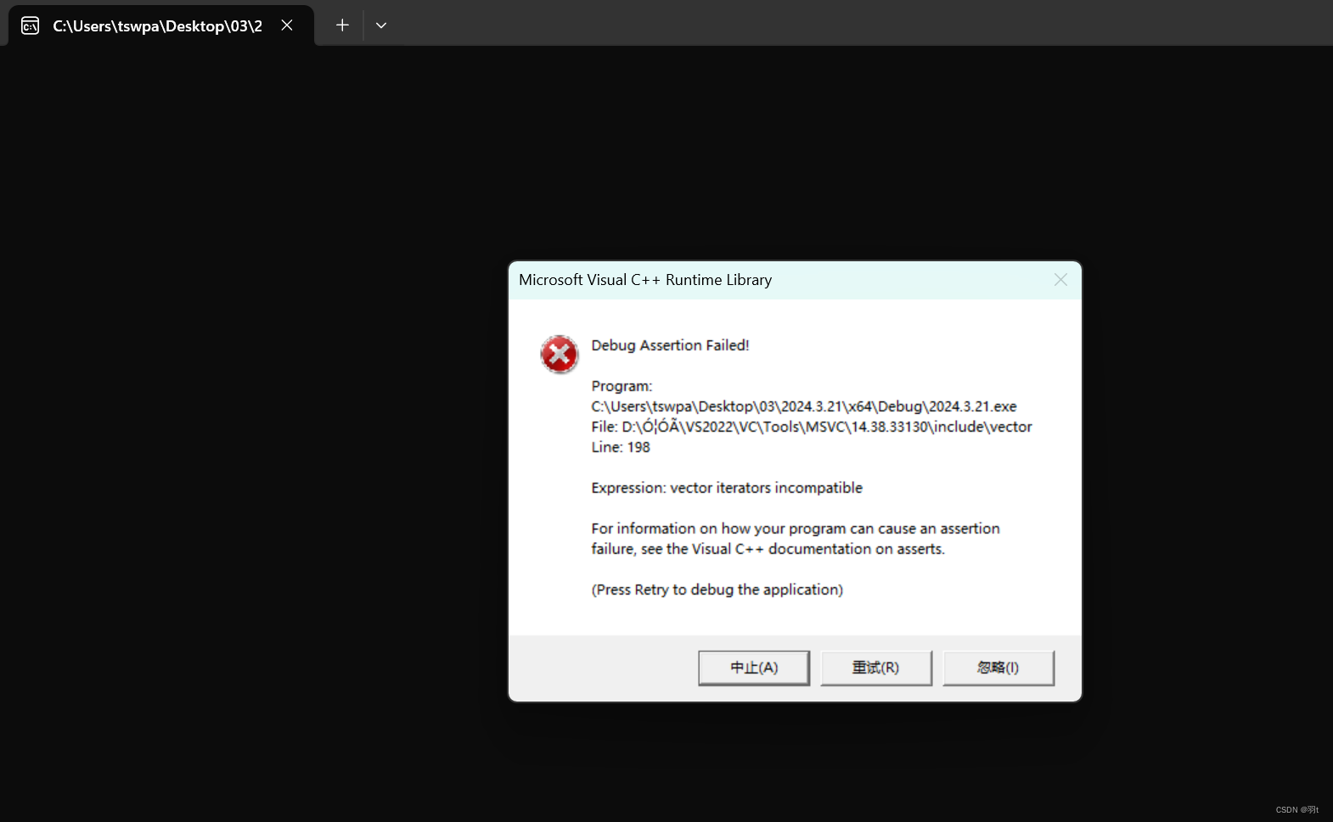
Task: Expand the terminal profile dropdown arrow
Action: coord(381,25)
